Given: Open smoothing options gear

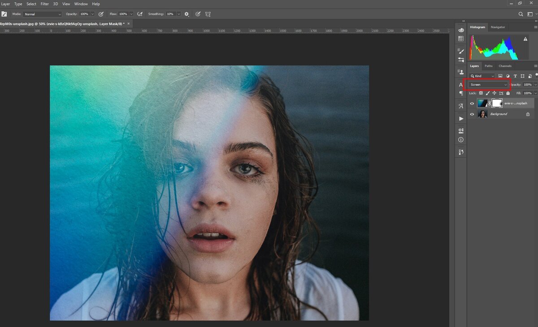Looking at the screenshot, I should coord(187,14).
